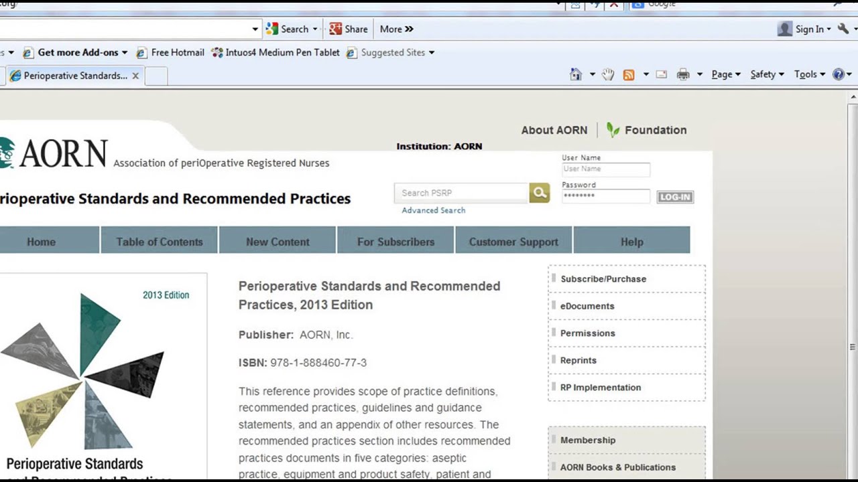The image size is (858, 482).
Task: Click into the Google toolbar search field
Action: [124, 29]
